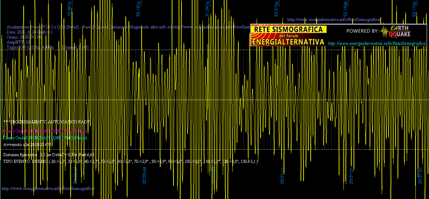429x199 pixels.
Task: Click the Data: 2021_6_24 Grafico:1 line
Action: (x=30, y=32)
